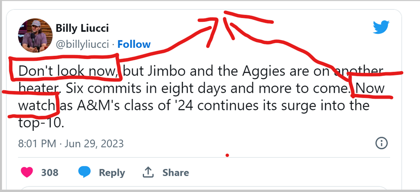The height and width of the screenshot is (192, 420).
Task: Click the Follow link
Action: 134,44
